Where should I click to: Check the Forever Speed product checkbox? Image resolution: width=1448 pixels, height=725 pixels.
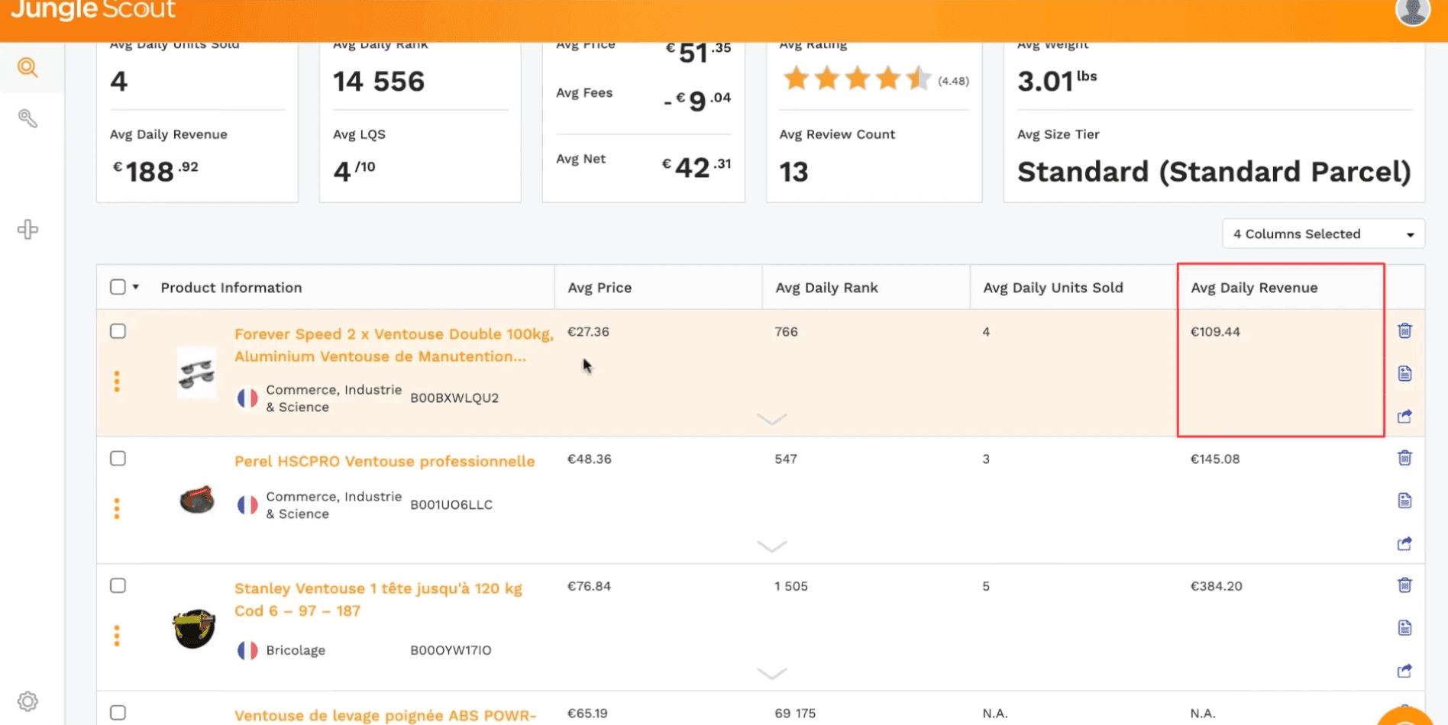tap(118, 331)
